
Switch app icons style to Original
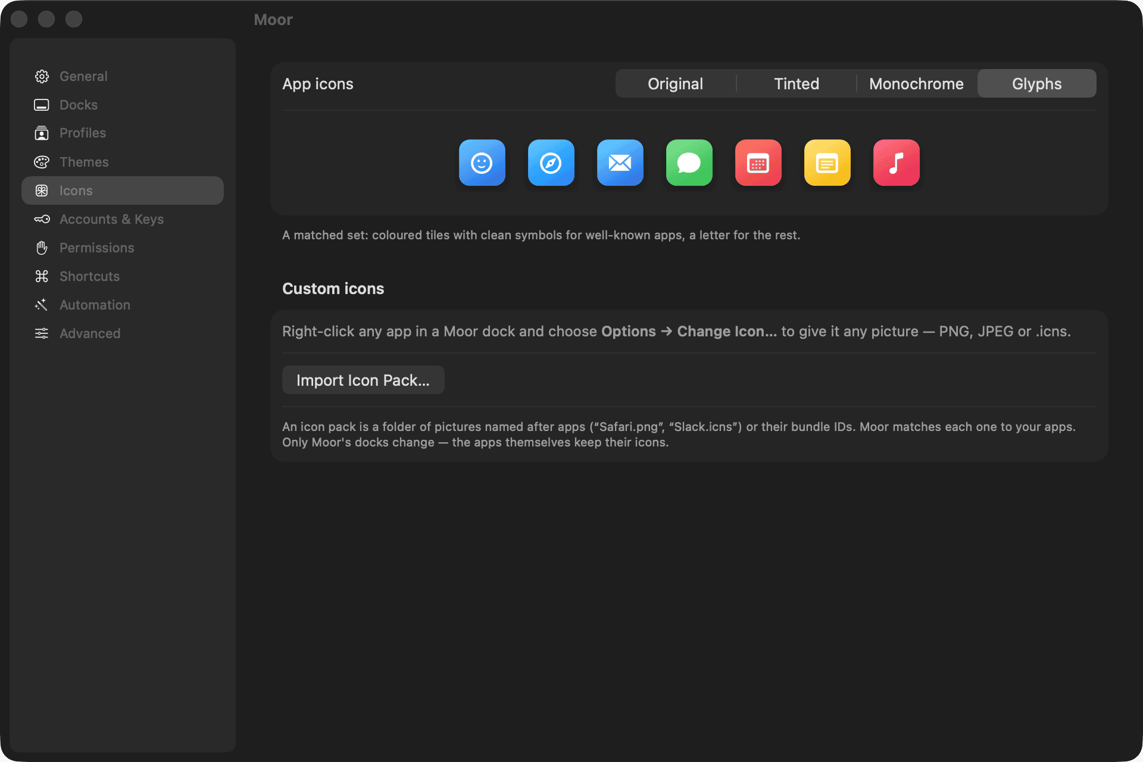[676, 83]
